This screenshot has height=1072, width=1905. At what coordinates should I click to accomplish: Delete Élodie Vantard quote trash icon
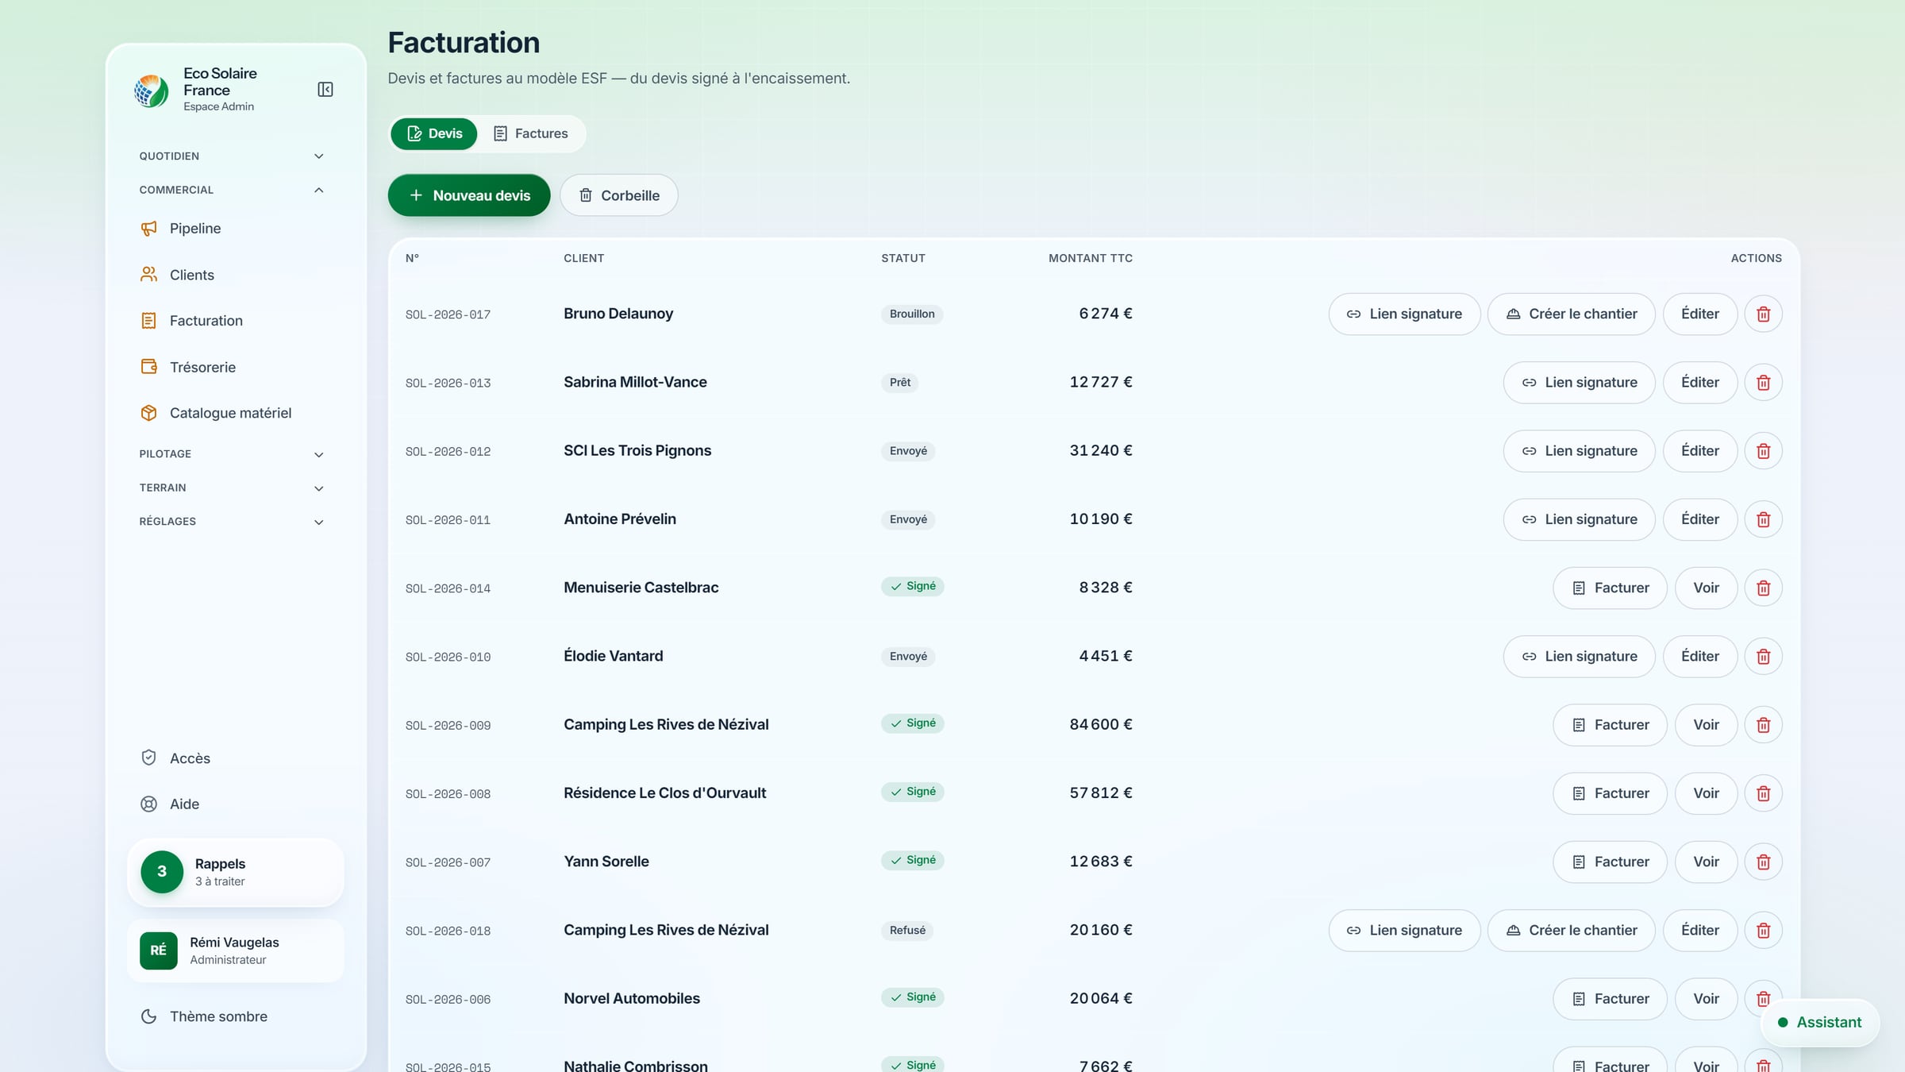pyautogui.click(x=1763, y=657)
